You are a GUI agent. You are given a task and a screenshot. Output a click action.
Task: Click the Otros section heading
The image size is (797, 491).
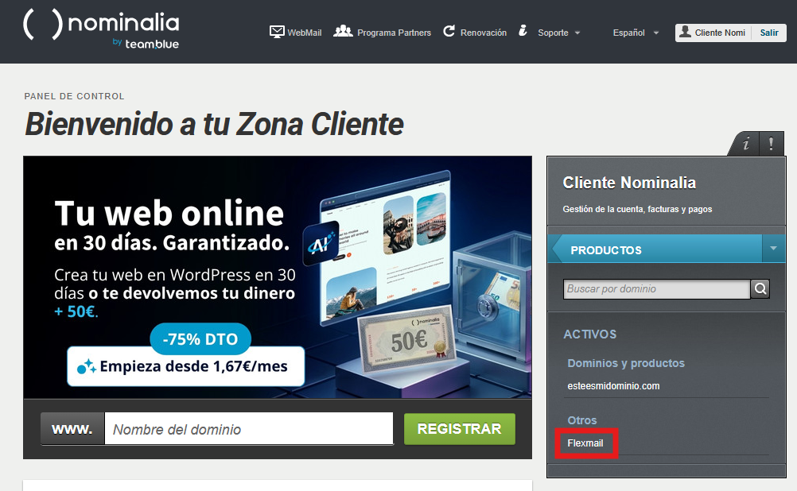582,420
